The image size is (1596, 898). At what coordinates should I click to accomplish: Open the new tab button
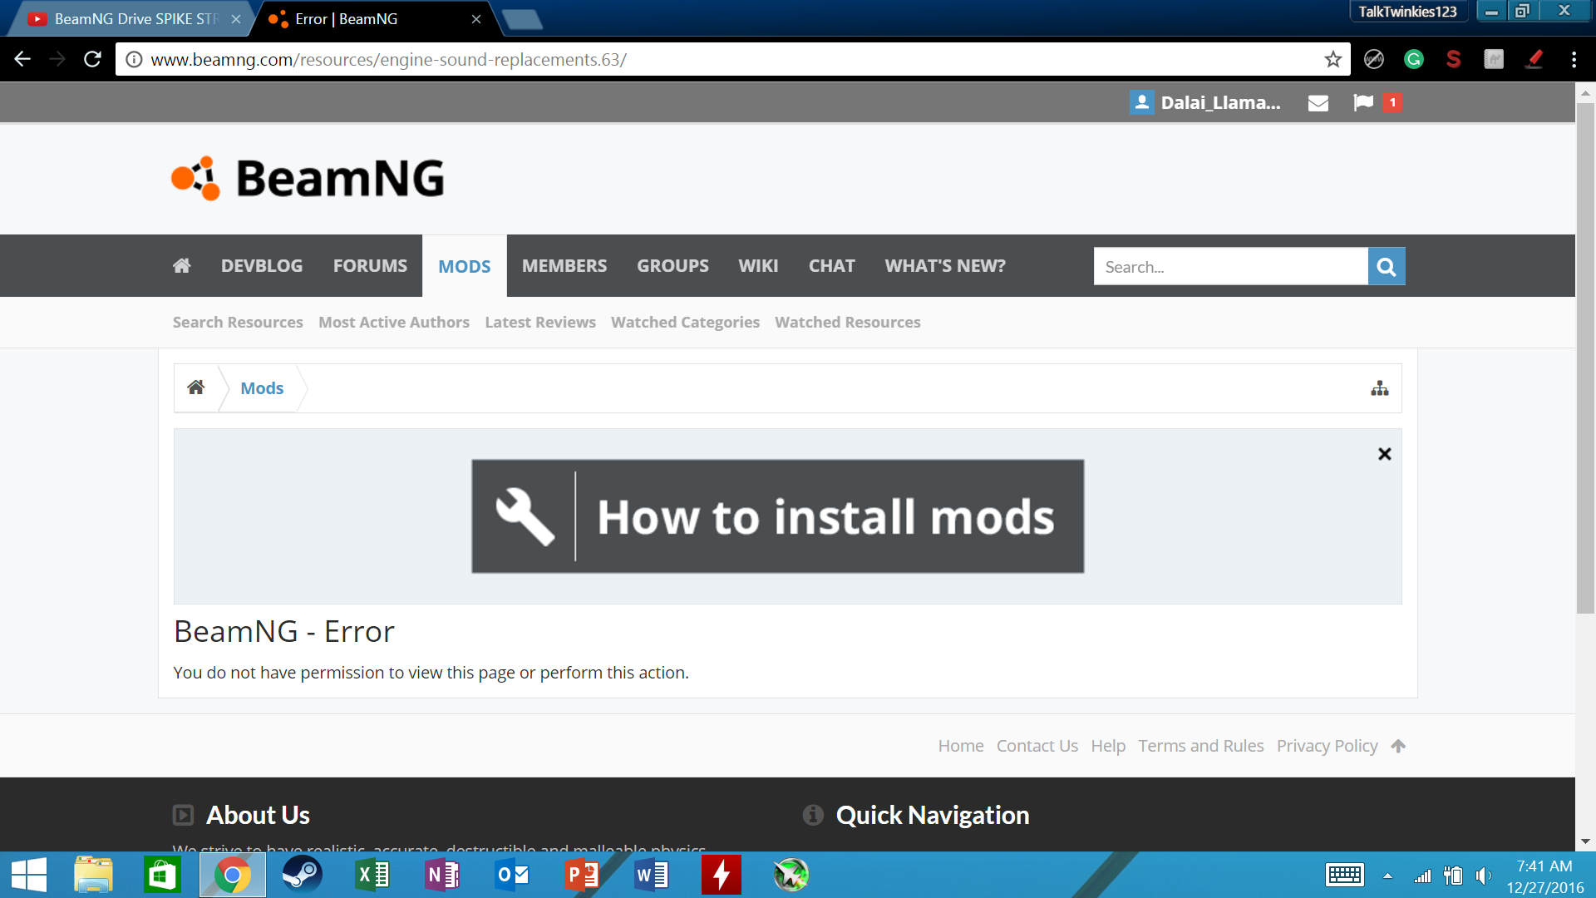pyautogui.click(x=523, y=19)
